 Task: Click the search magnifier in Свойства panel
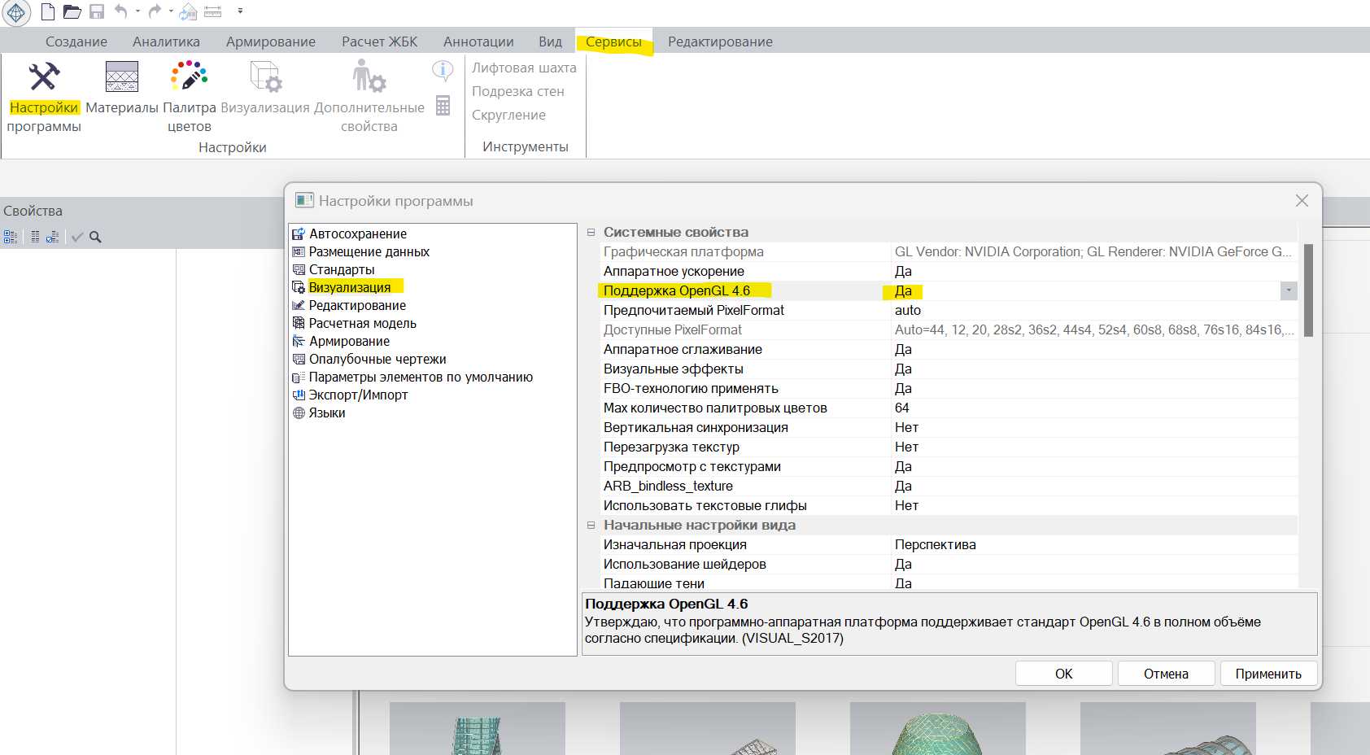pyautogui.click(x=95, y=237)
